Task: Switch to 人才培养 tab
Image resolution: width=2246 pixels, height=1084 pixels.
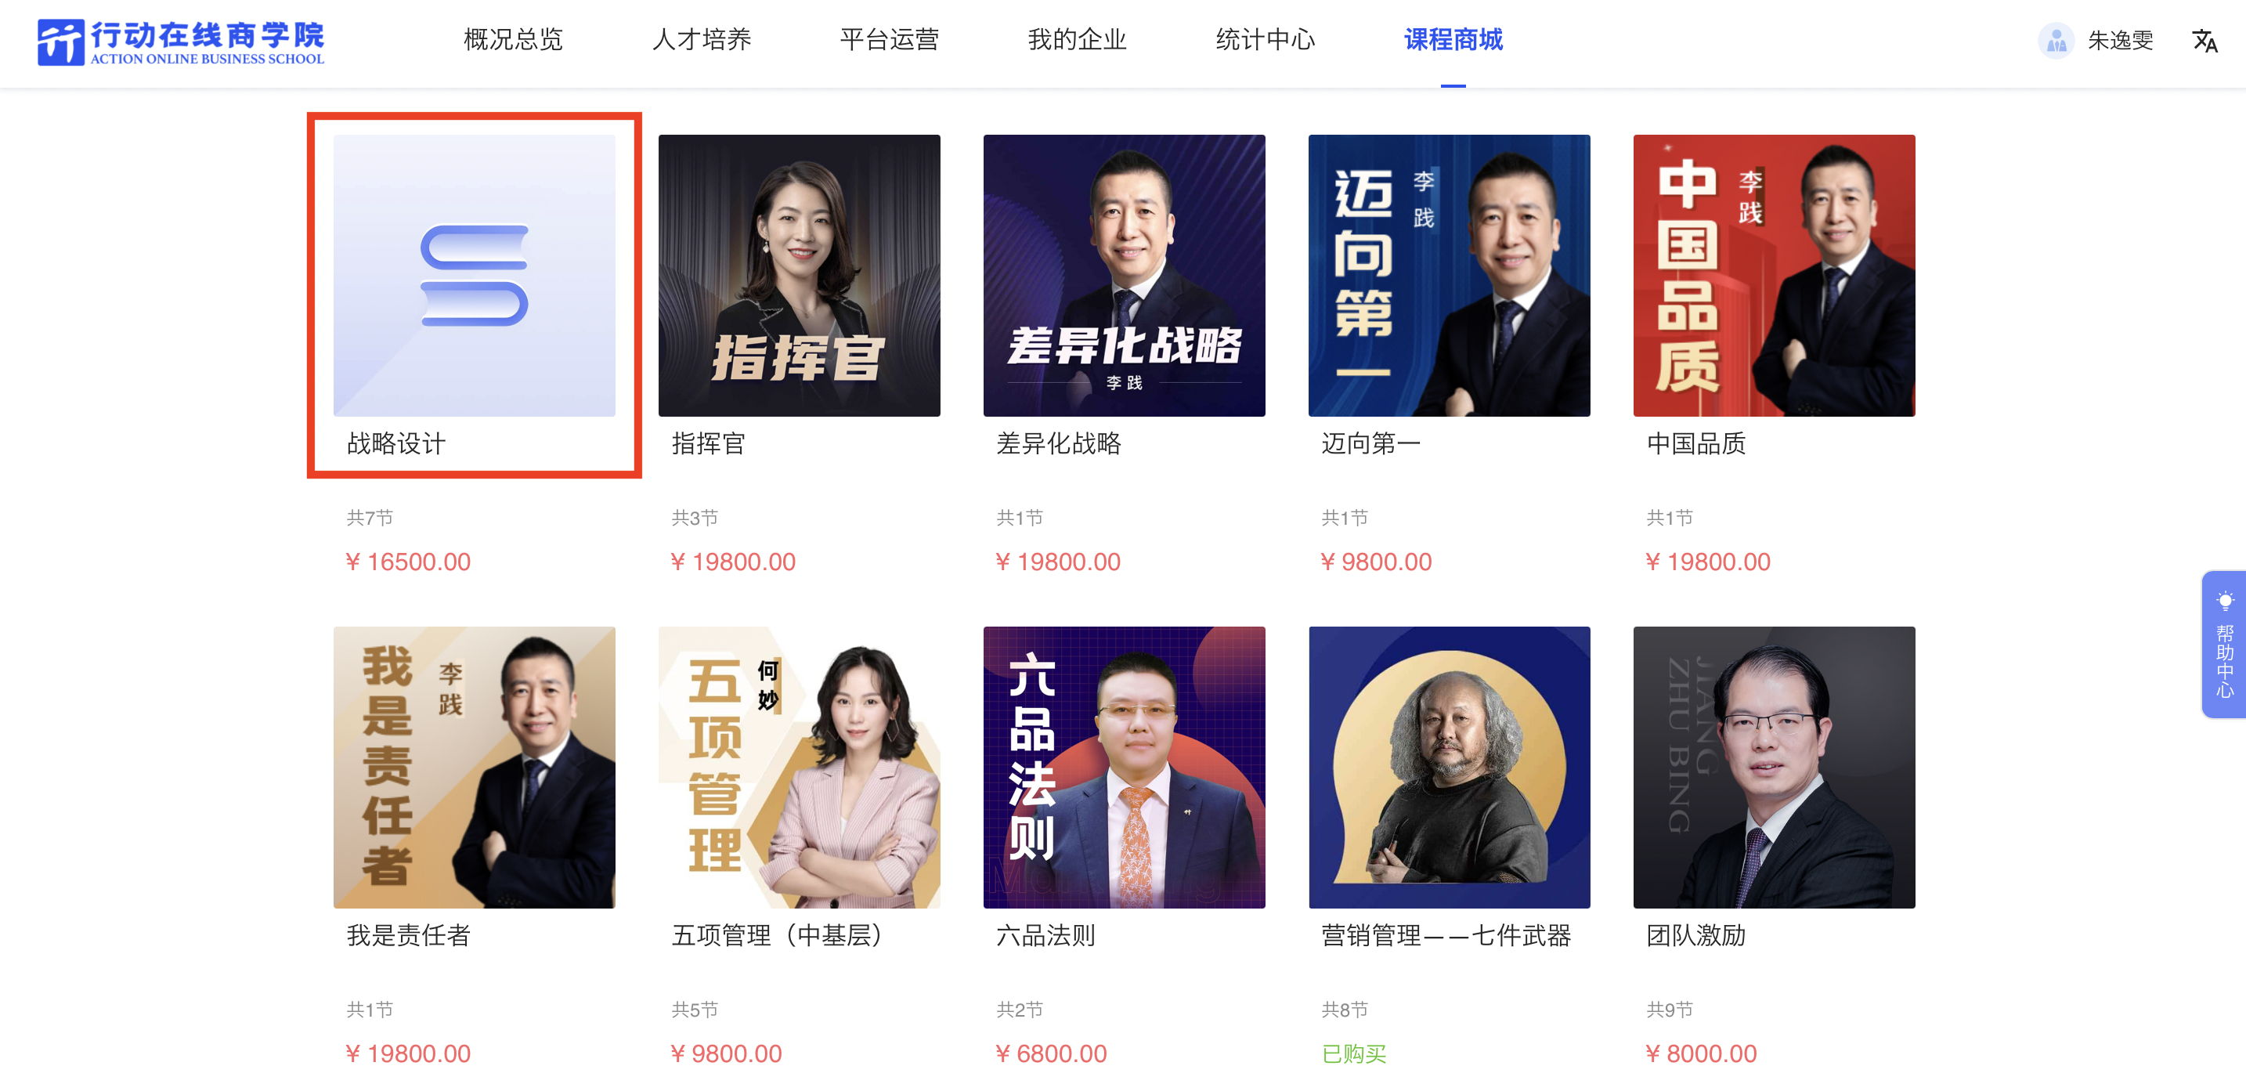Action: click(x=702, y=40)
